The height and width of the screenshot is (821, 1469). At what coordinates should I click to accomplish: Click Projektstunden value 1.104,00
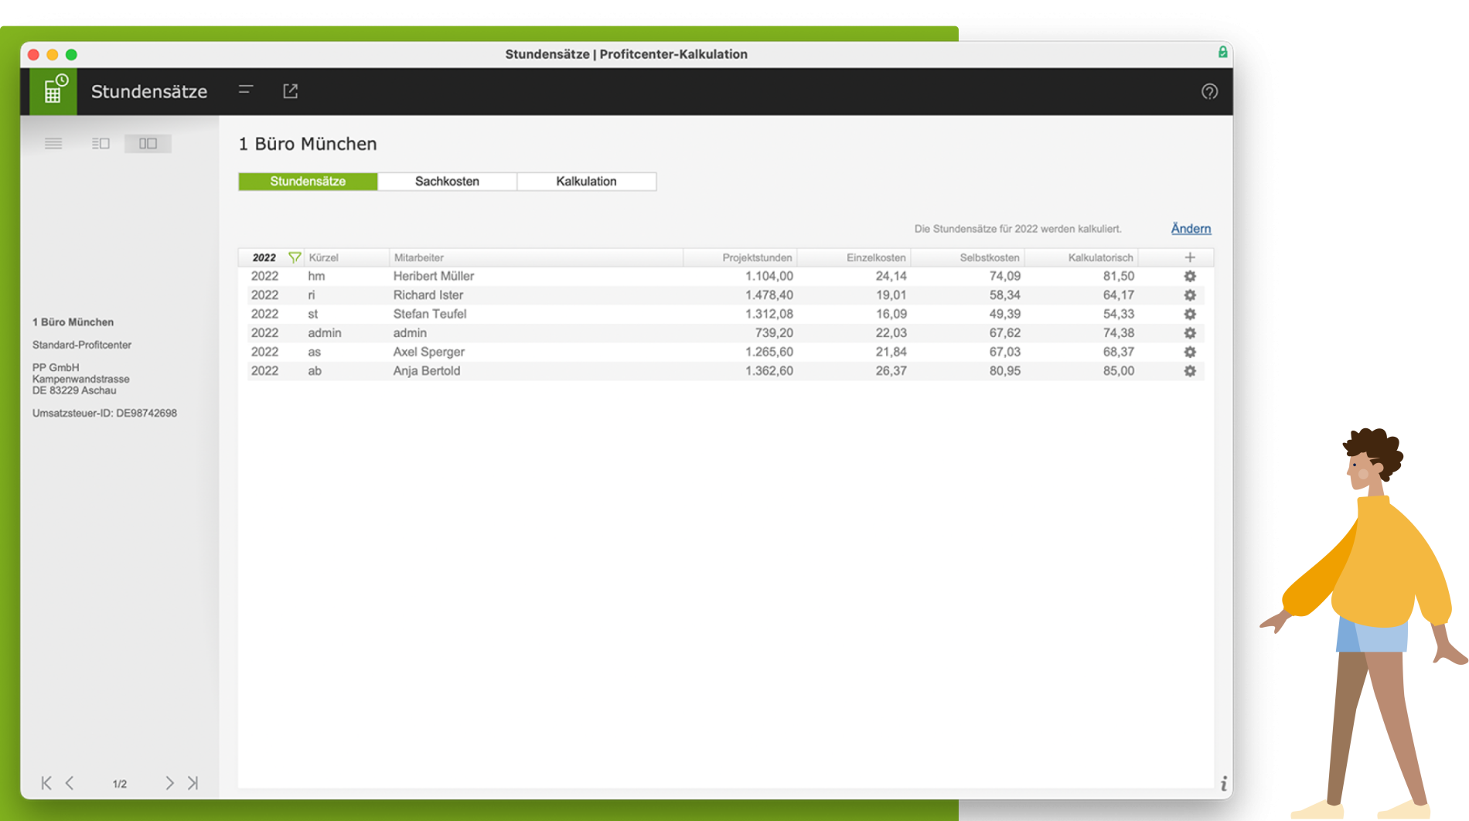pos(769,276)
